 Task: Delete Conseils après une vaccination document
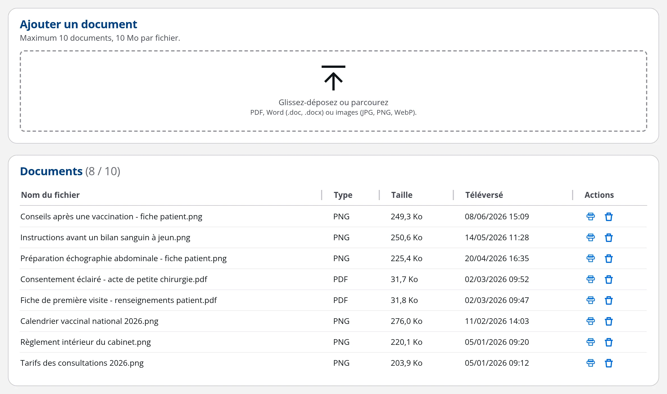(x=608, y=217)
